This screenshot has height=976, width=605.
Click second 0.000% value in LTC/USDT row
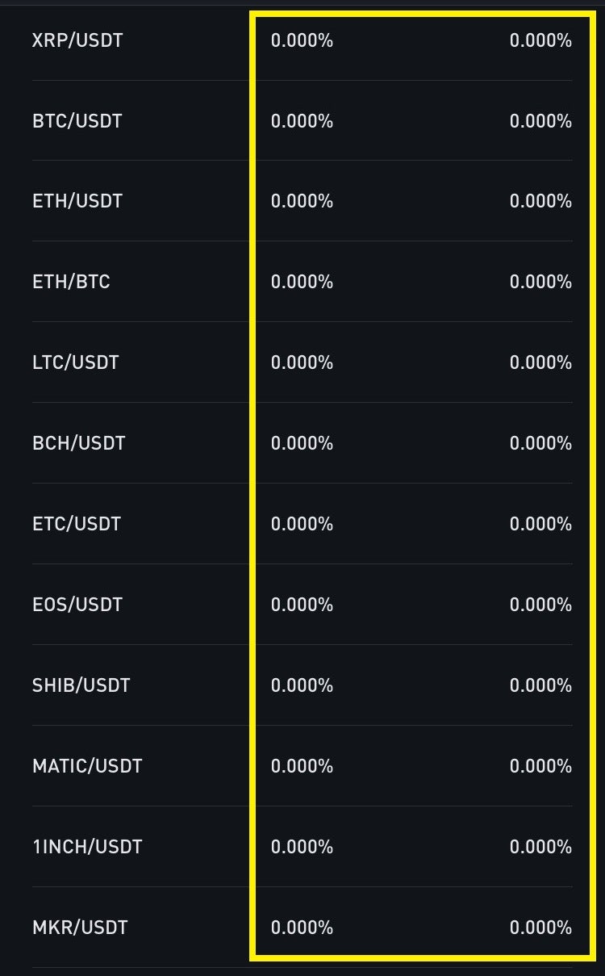pyautogui.click(x=540, y=362)
